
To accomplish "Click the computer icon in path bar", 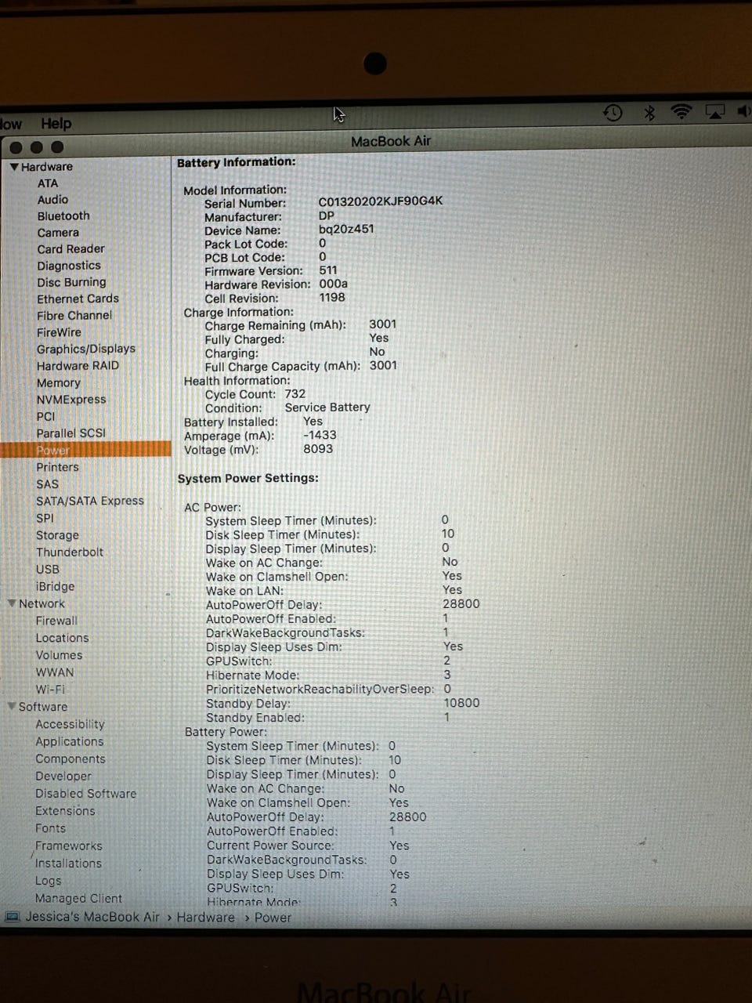I will coord(12,917).
